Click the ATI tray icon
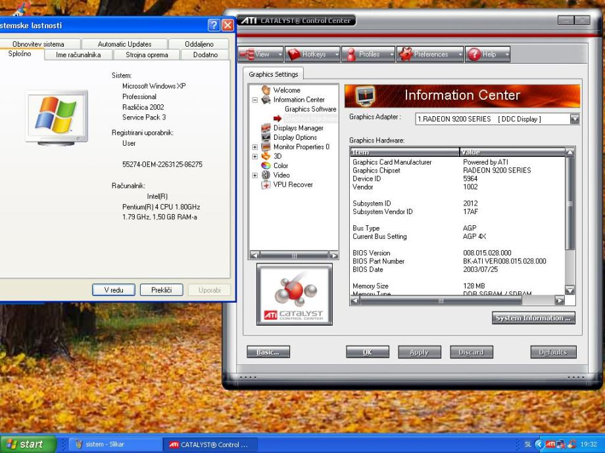 click(550, 444)
